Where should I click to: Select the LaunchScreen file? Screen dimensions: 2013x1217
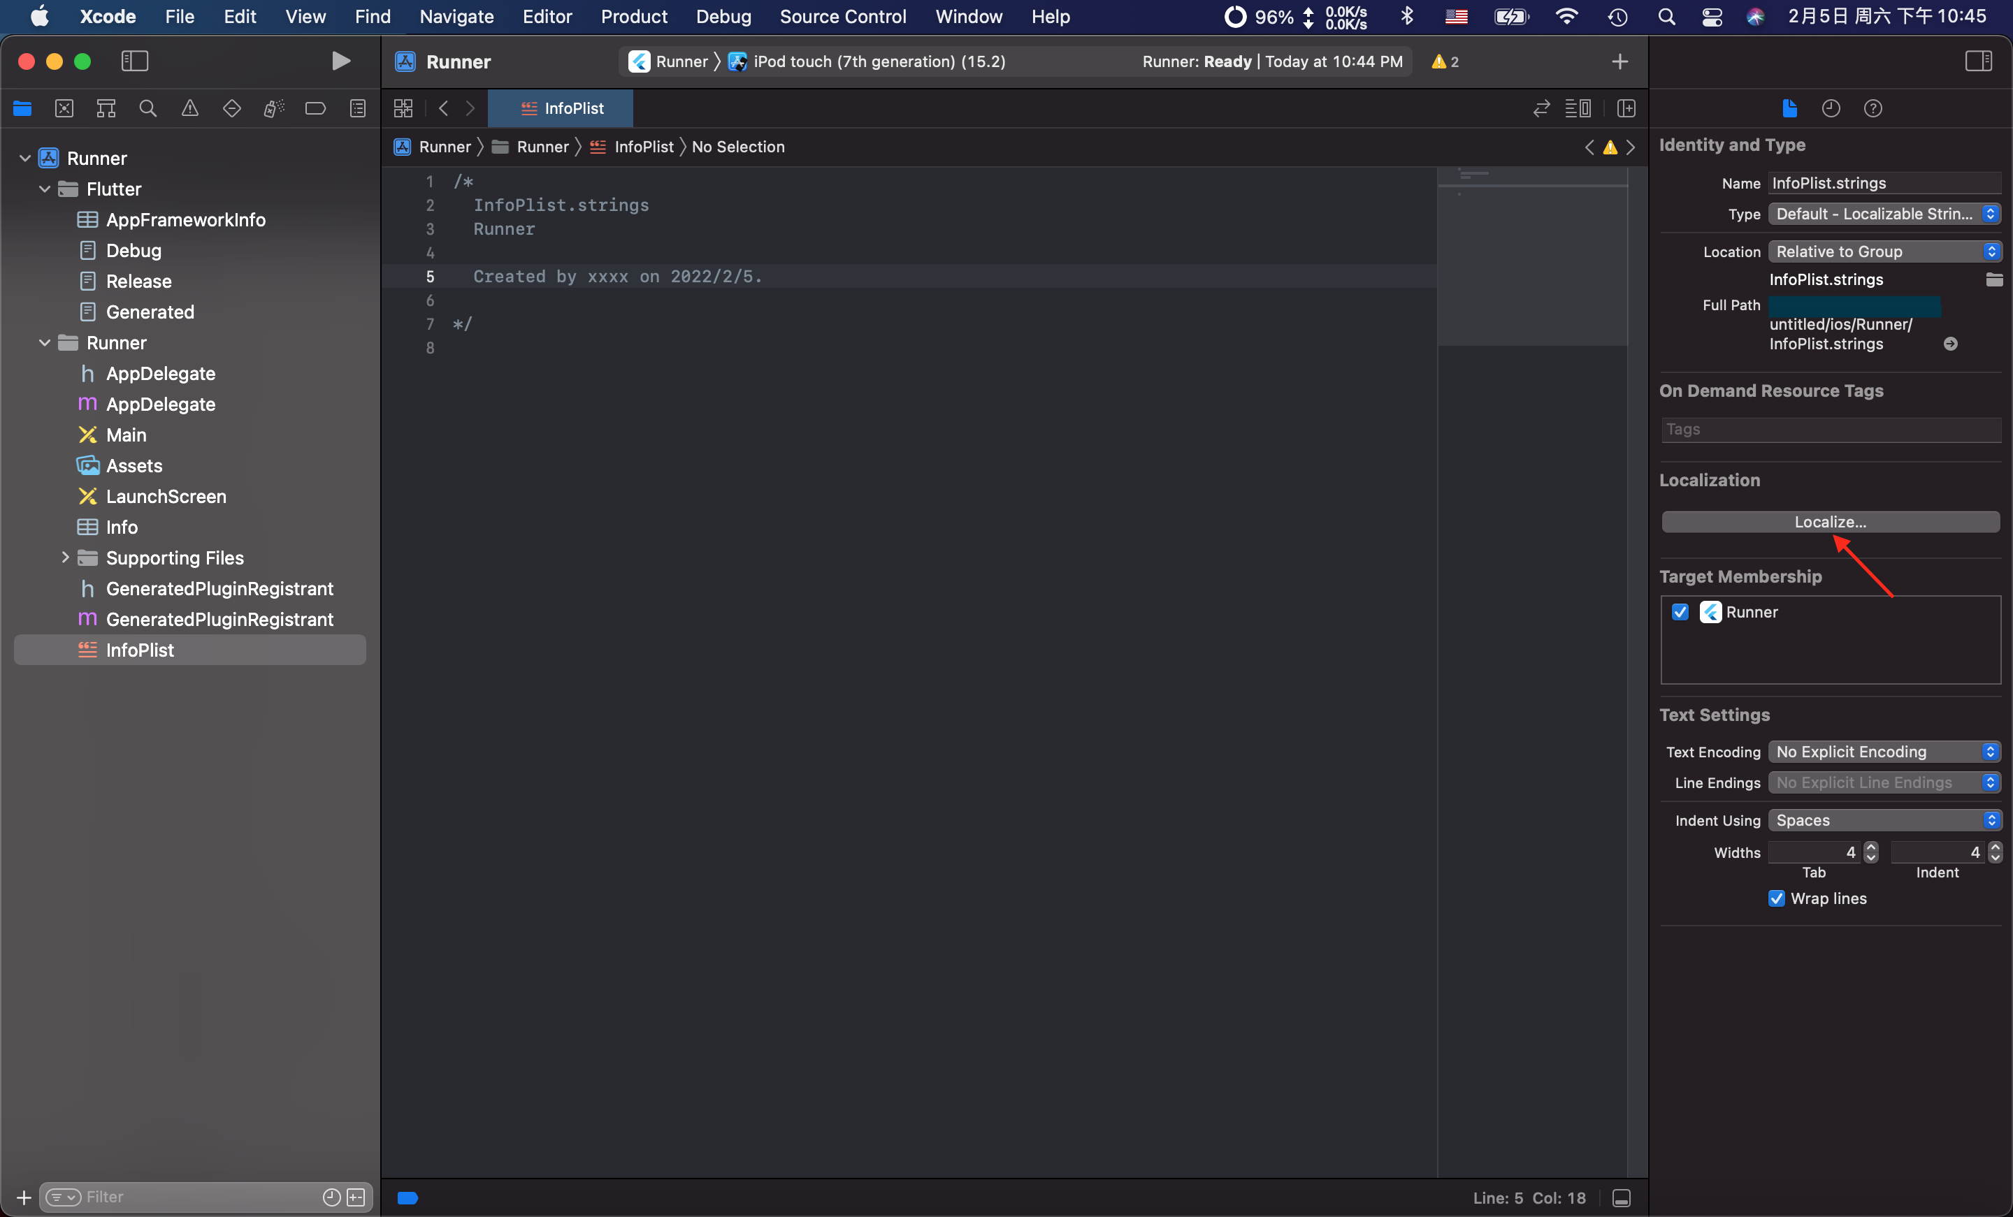(166, 496)
